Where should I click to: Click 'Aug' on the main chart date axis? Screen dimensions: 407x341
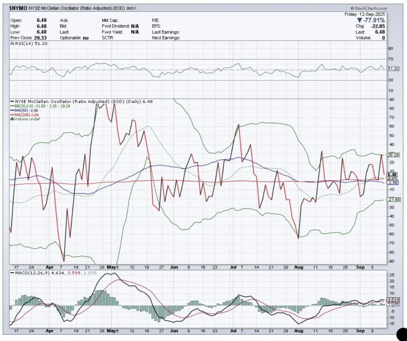tap(299, 267)
